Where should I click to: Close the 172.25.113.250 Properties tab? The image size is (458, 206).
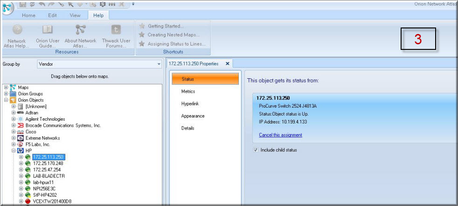coord(227,63)
